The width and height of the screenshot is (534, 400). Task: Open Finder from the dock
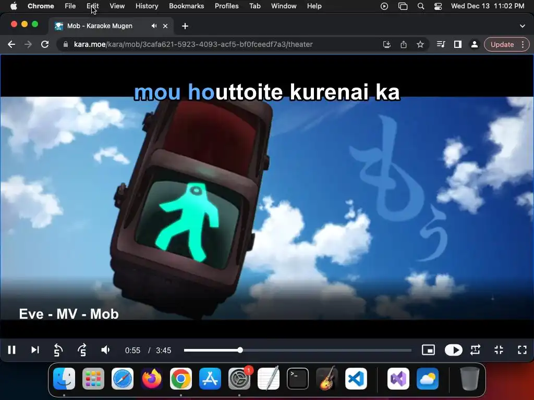(64, 379)
